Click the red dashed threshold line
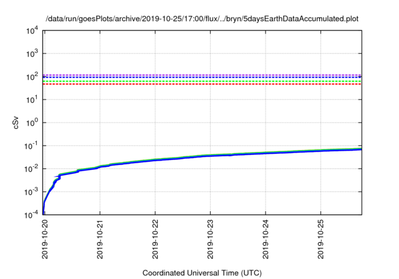 [202, 84]
